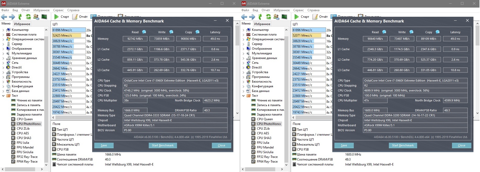Screen dimensions: 480x172
Task: Click the 61896 Мпкс/с result row in left window
Action: click(69, 30)
